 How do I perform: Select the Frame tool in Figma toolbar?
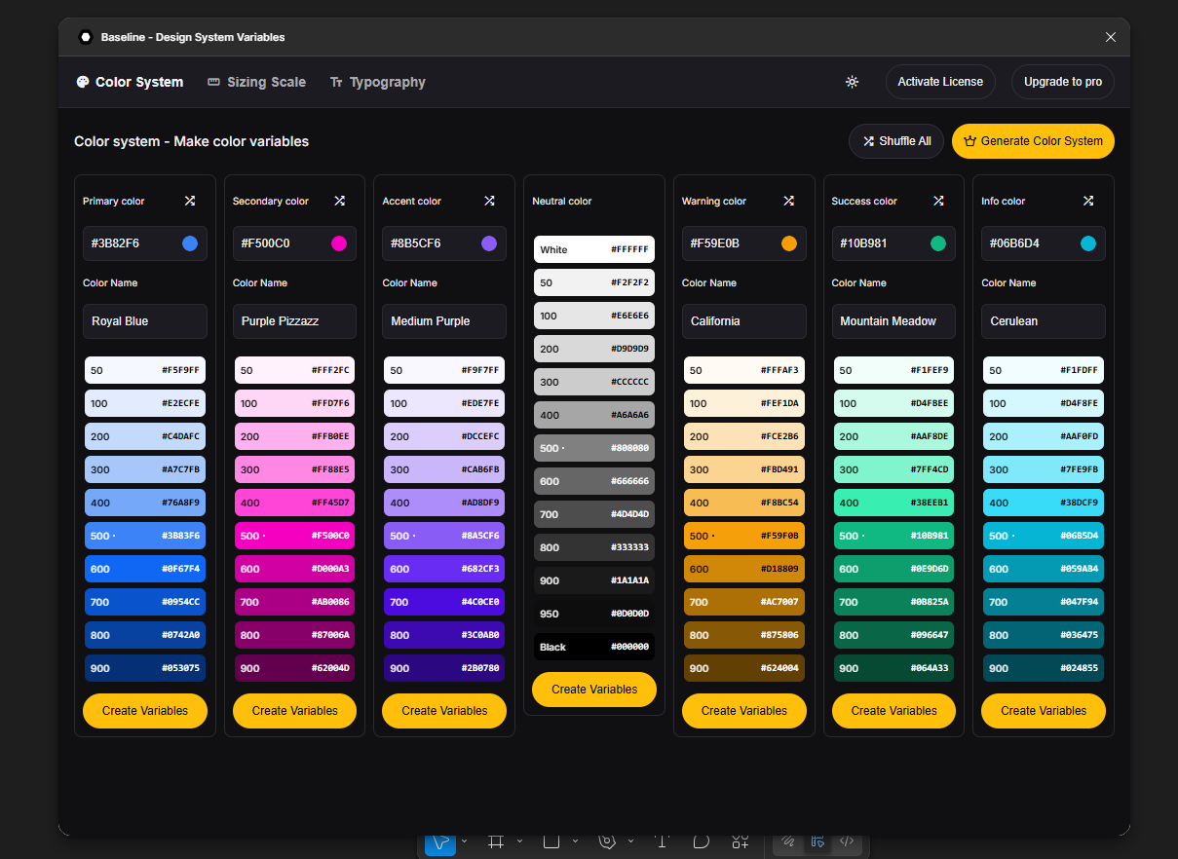pos(496,841)
